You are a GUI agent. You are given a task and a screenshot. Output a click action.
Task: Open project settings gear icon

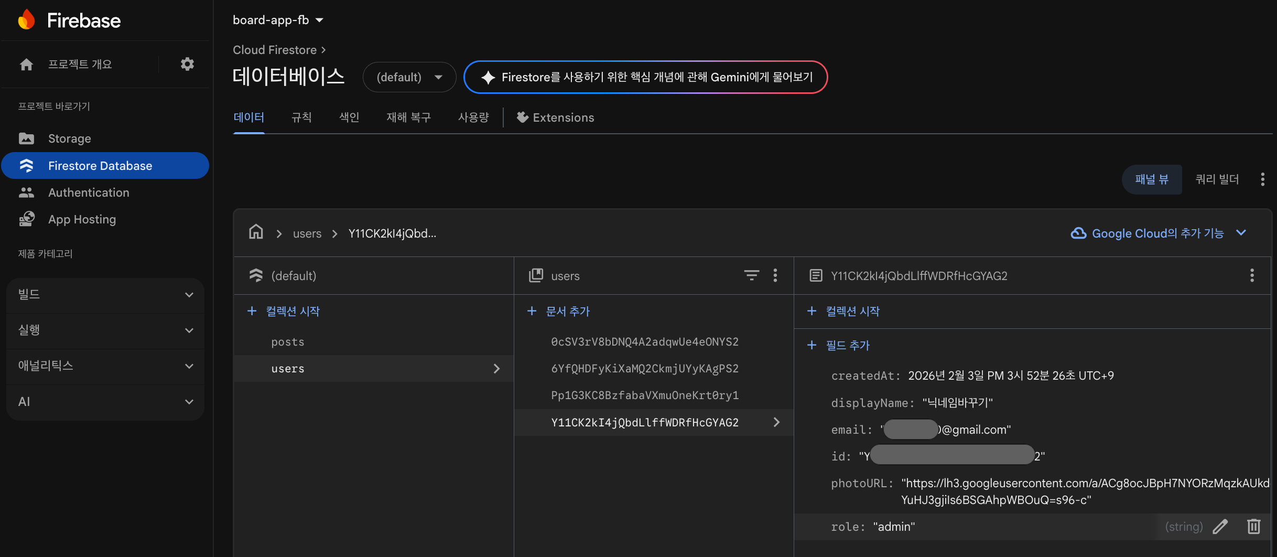coord(187,64)
